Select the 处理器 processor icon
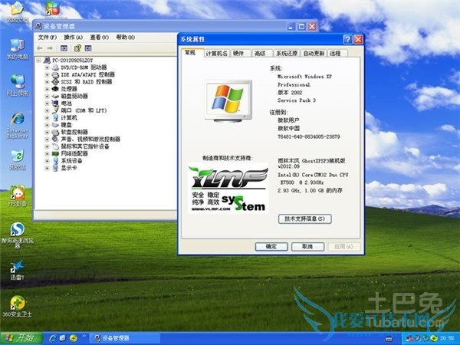Screen dimensions: 460x345 click(x=55, y=89)
